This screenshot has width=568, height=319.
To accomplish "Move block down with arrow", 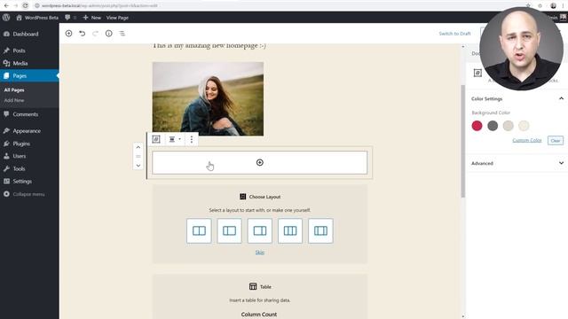I will point(138,166).
